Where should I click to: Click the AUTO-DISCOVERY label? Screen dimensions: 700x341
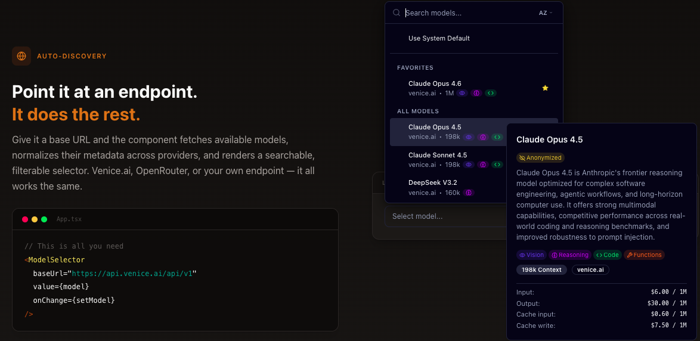[x=72, y=56]
